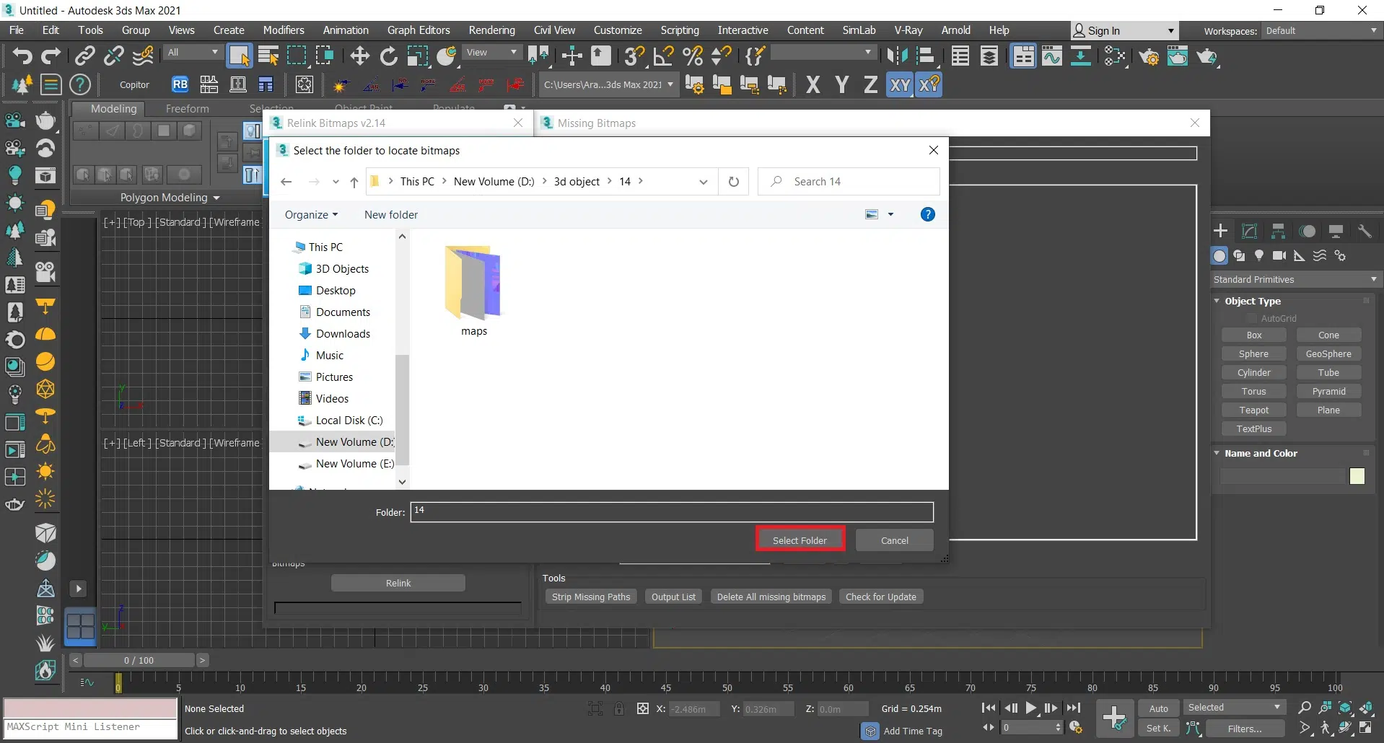Screen dimensions: 1384x743
Task: Select the Rotate tool icon
Action: pos(388,56)
